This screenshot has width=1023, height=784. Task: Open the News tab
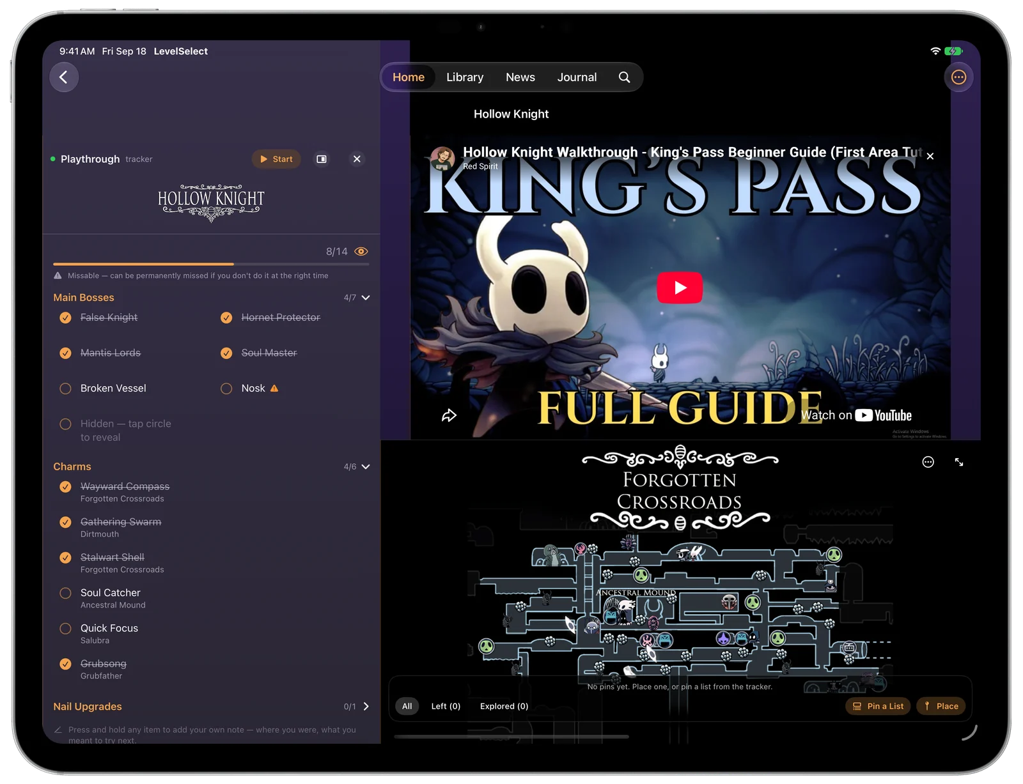pos(520,77)
